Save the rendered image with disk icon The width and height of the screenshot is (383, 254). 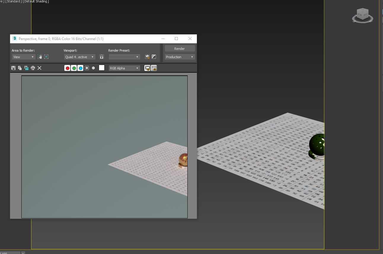point(13,68)
